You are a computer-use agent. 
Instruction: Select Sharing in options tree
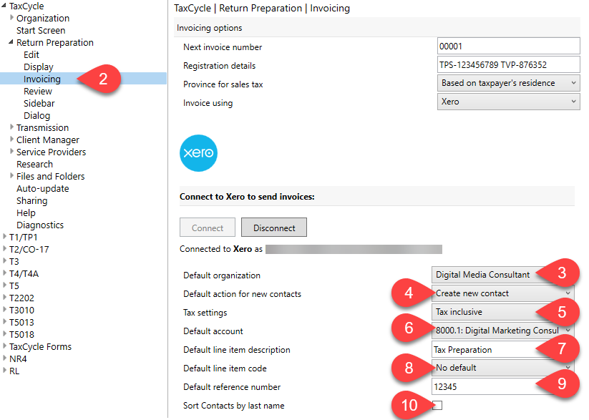tap(32, 200)
